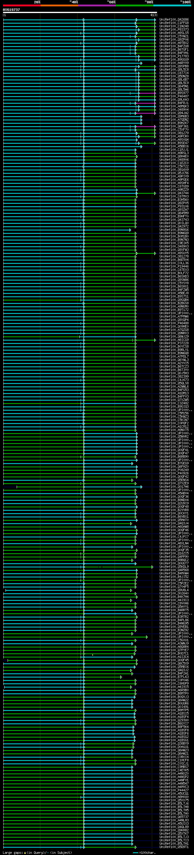Click the white query sequence bar
Screen dimensions: 194x855
point(80,12)
